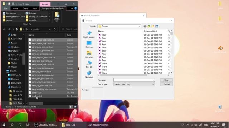Viewport: 229px width, 128px height.
Task: Switch to Large icons view in Explorer status bar
Action: [x=75, y=107]
